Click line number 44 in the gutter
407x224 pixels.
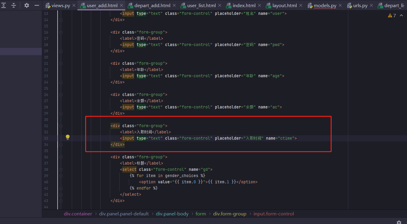click(x=46, y=207)
